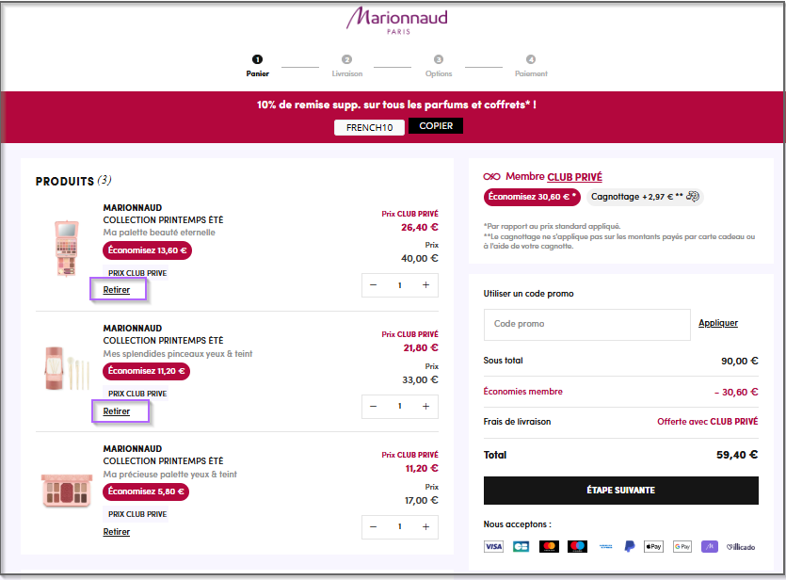Click the Économies membre value − 30,60 €
Screen dimensions: 786x580
736,392
